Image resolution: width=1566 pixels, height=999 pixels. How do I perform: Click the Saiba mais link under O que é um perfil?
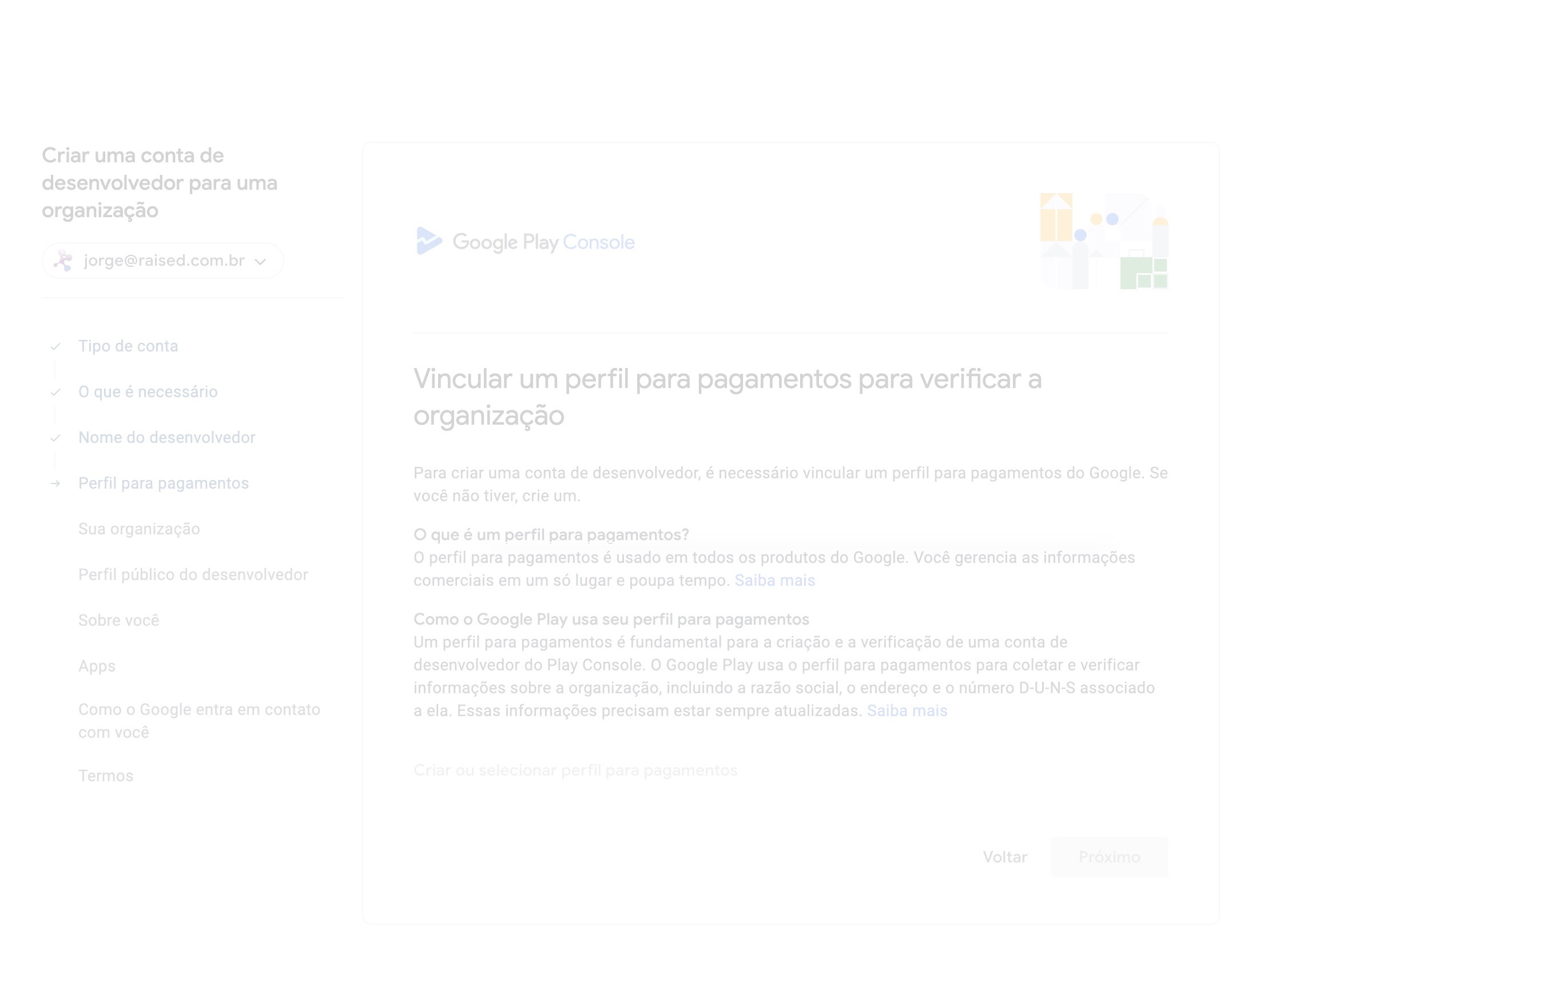[x=774, y=581]
